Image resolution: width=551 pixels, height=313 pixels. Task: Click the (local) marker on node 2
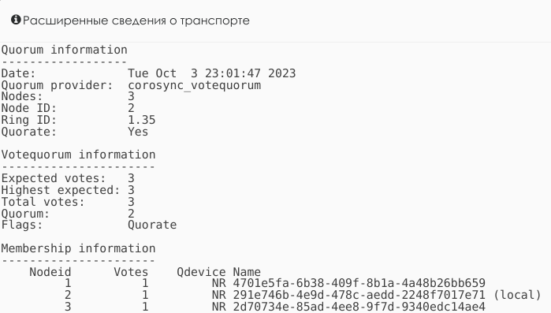coord(517,295)
